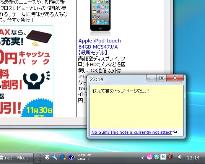Click the '23:14' title of the note window
This screenshot has width=205, height=164.
click(97, 79)
